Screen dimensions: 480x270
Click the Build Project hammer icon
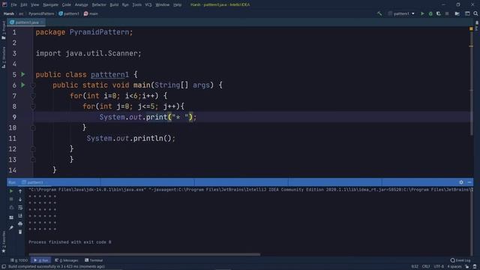379,13
